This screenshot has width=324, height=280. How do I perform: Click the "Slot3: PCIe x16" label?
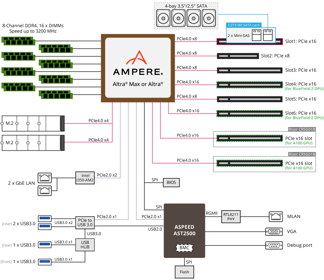coord(301,70)
